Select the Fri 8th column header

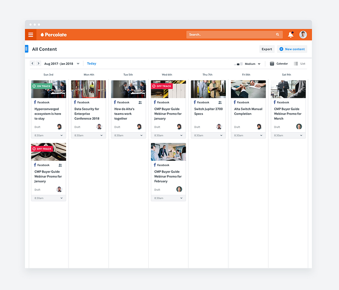[246, 75]
